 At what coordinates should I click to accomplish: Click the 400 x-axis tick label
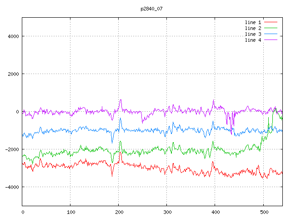tap(215, 212)
